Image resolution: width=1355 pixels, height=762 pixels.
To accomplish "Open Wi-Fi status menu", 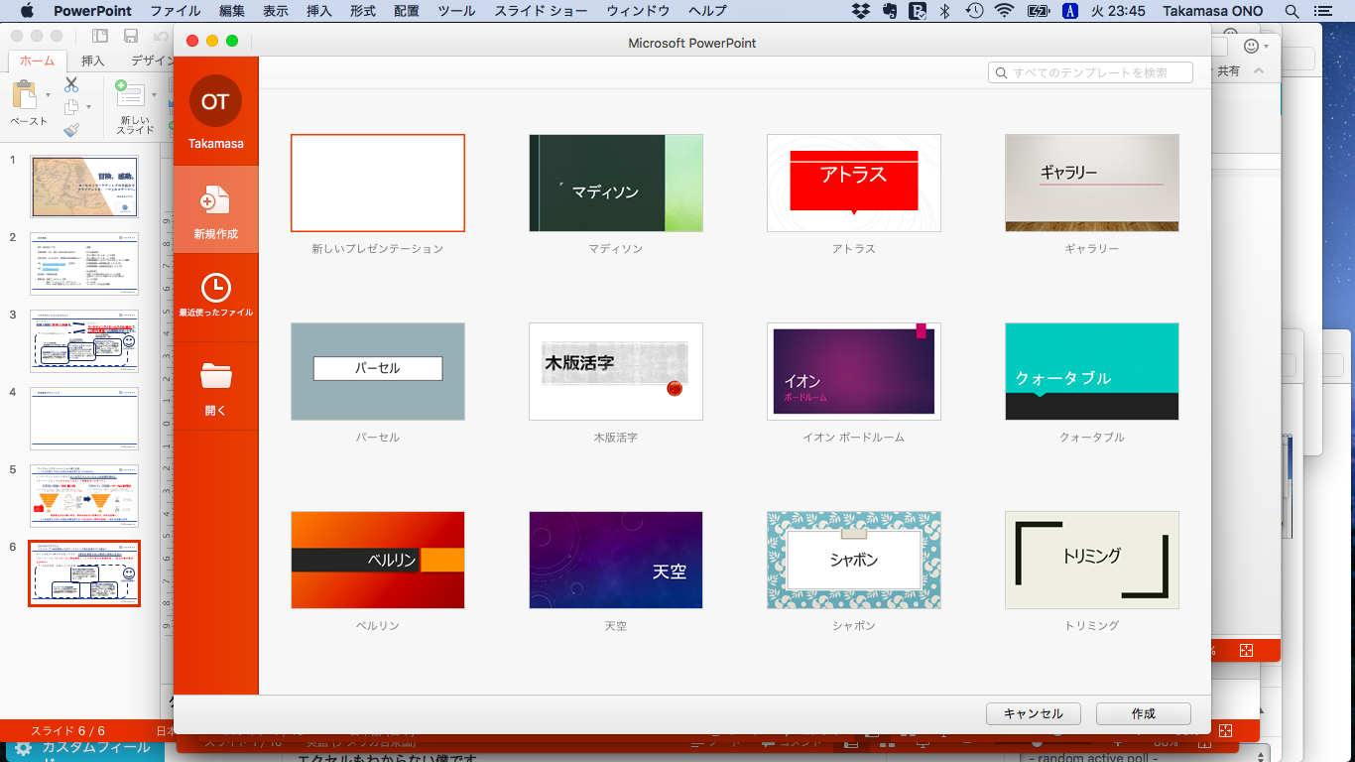I will coord(1005,11).
